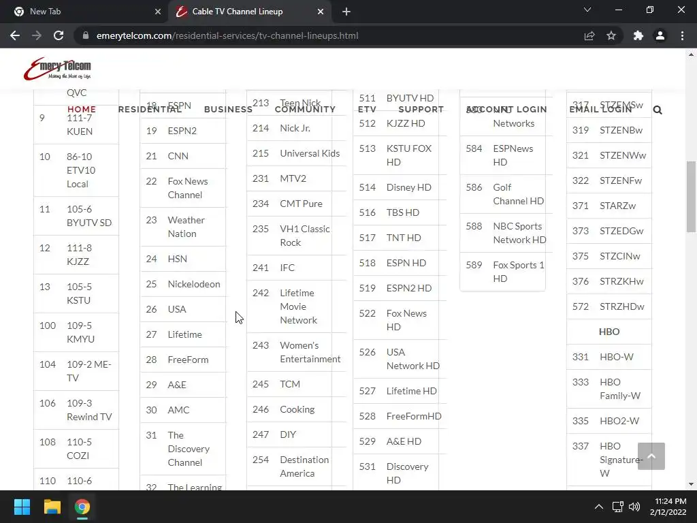Select the 'Nickelodeon' channel text
Image resolution: width=697 pixels, height=523 pixels.
194,284
